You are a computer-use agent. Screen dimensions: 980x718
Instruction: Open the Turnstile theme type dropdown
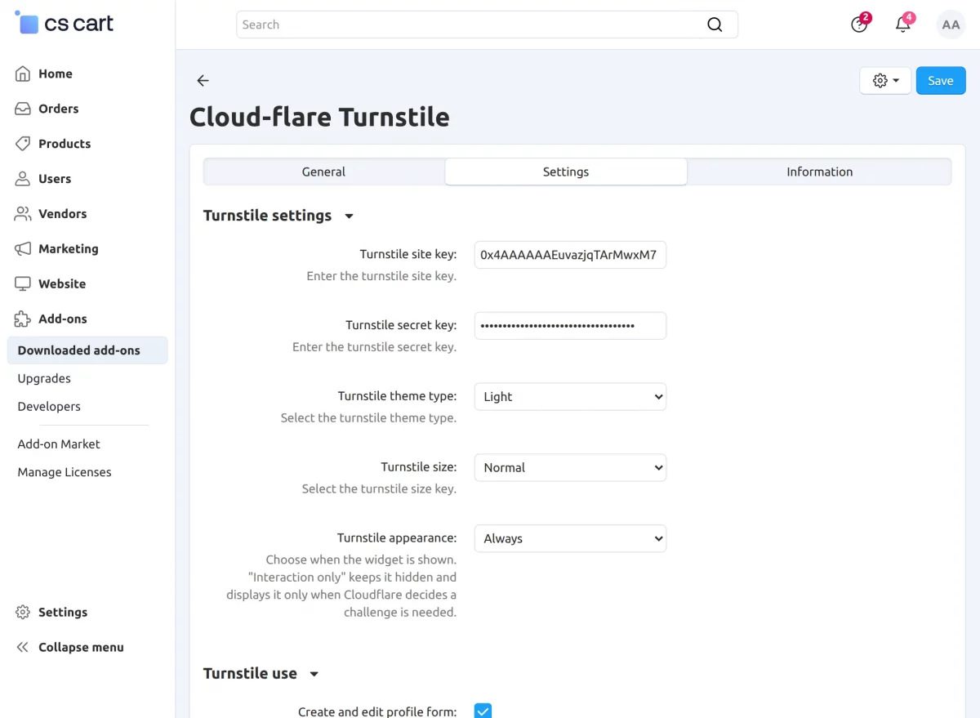coord(570,397)
